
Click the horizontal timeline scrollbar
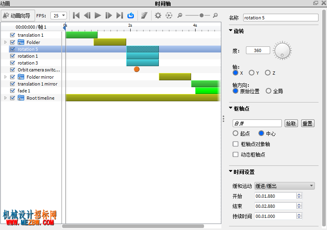point(133,226)
